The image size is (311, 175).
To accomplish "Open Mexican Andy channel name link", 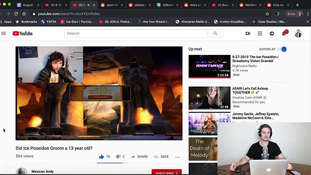I will click(42, 172).
